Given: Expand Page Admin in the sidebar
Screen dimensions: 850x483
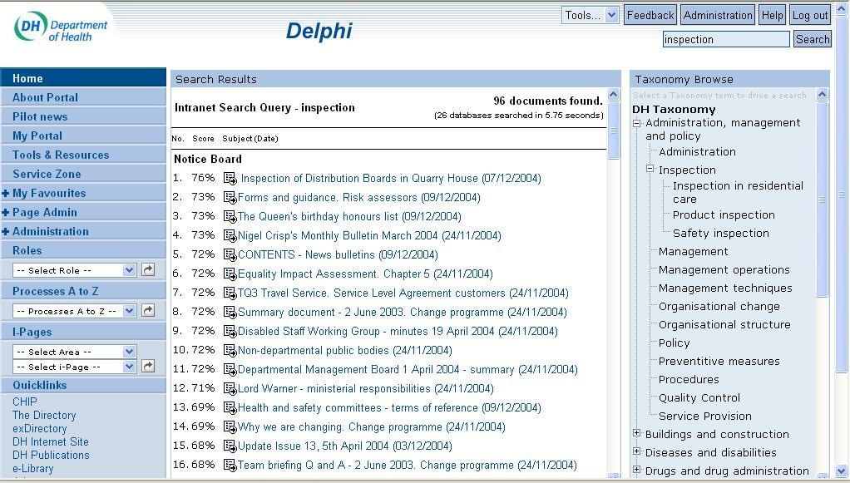Looking at the screenshot, I should 6,213.
